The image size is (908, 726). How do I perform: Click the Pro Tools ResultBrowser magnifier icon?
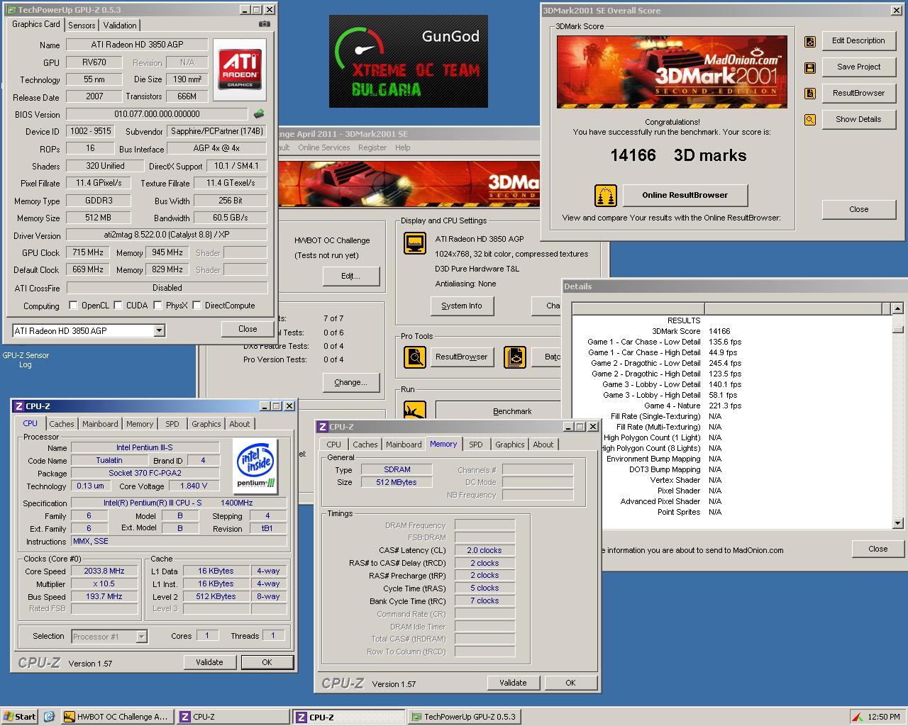(x=414, y=357)
